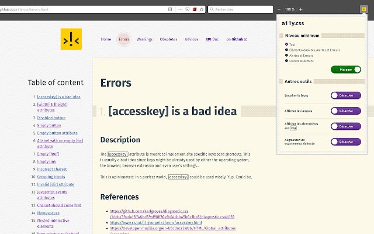The width and height of the screenshot is (374, 234).
Task: Select 'Erreurs seulement' radio option
Action: [299, 61]
